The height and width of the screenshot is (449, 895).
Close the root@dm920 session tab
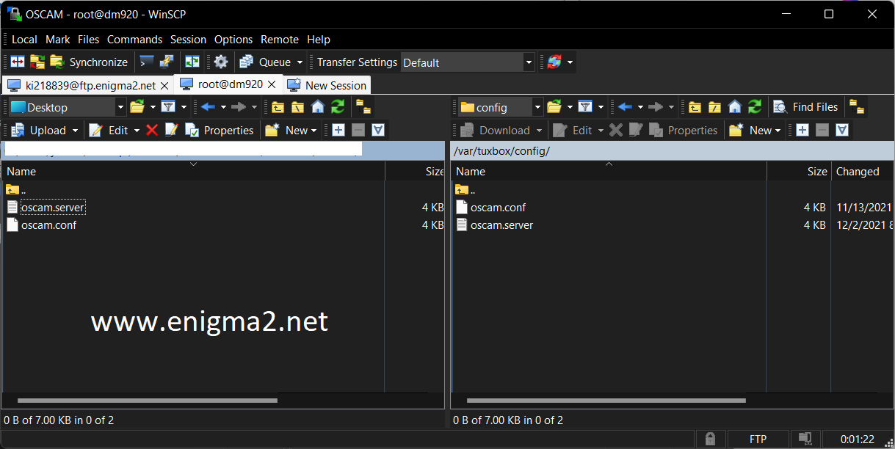tap(272, 84)
